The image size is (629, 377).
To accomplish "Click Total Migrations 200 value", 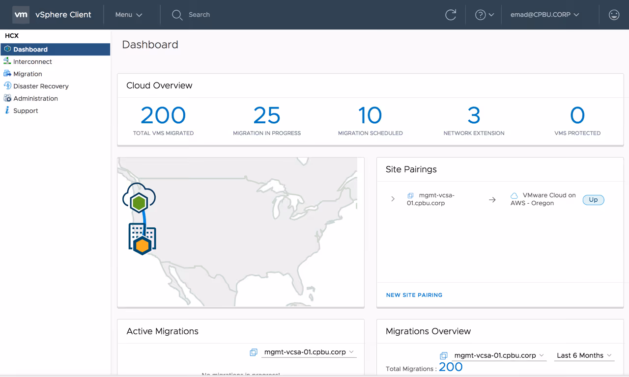I will click(x=451, y=367).
